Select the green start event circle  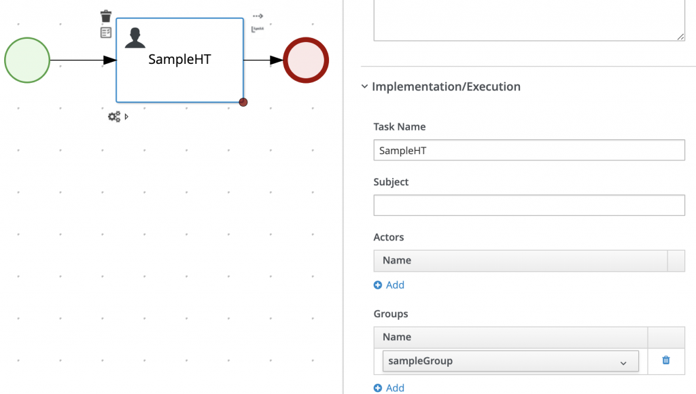tap(27, 60)
